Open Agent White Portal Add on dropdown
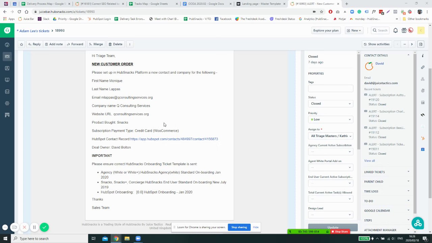 [x=330, y=167]
